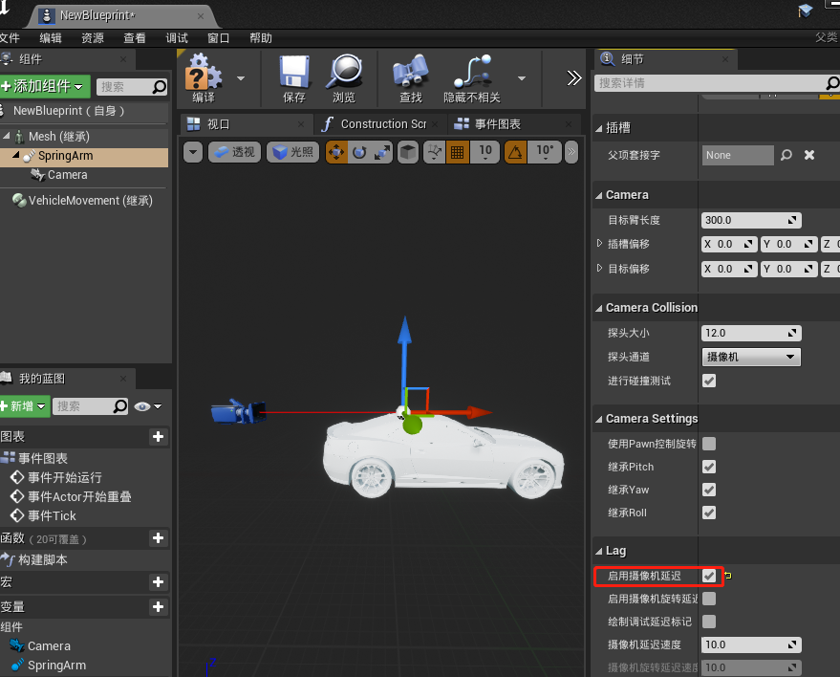Open the Edit (编辑) menu

coord(51,38)
